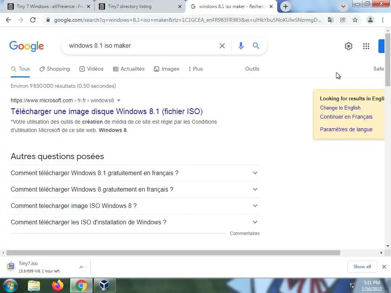391x293 pixels.
Task: Click the Commentaires feedback link
Action: point(245,233)
